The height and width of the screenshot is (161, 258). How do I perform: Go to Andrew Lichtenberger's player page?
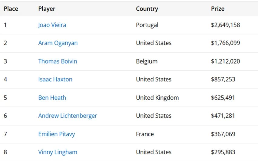(x=68, y=116)
